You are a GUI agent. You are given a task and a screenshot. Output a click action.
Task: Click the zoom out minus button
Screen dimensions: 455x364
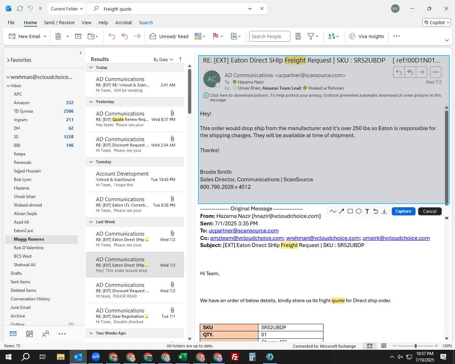[x=395, y=346]
